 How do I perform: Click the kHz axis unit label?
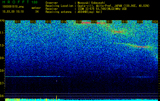tap(2, 20)
